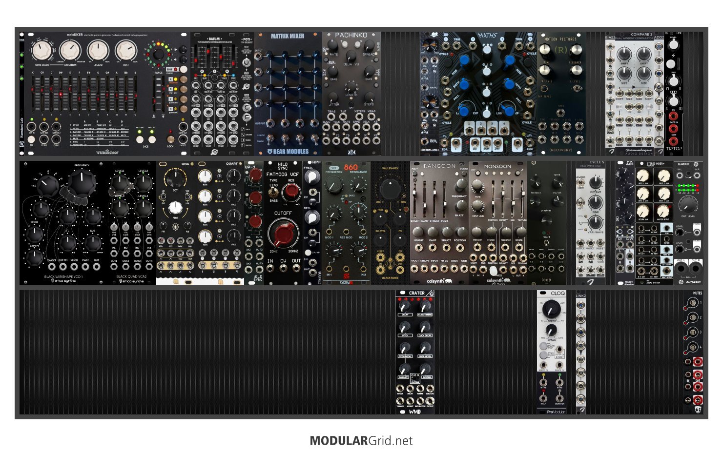Click the Maths SUM output jack
The width and height of the screenshot is (723, 451).
(x=486, y=142)
